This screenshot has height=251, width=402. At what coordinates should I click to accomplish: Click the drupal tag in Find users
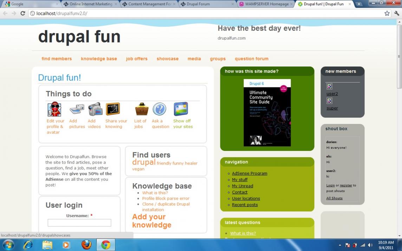click(144, 162)
